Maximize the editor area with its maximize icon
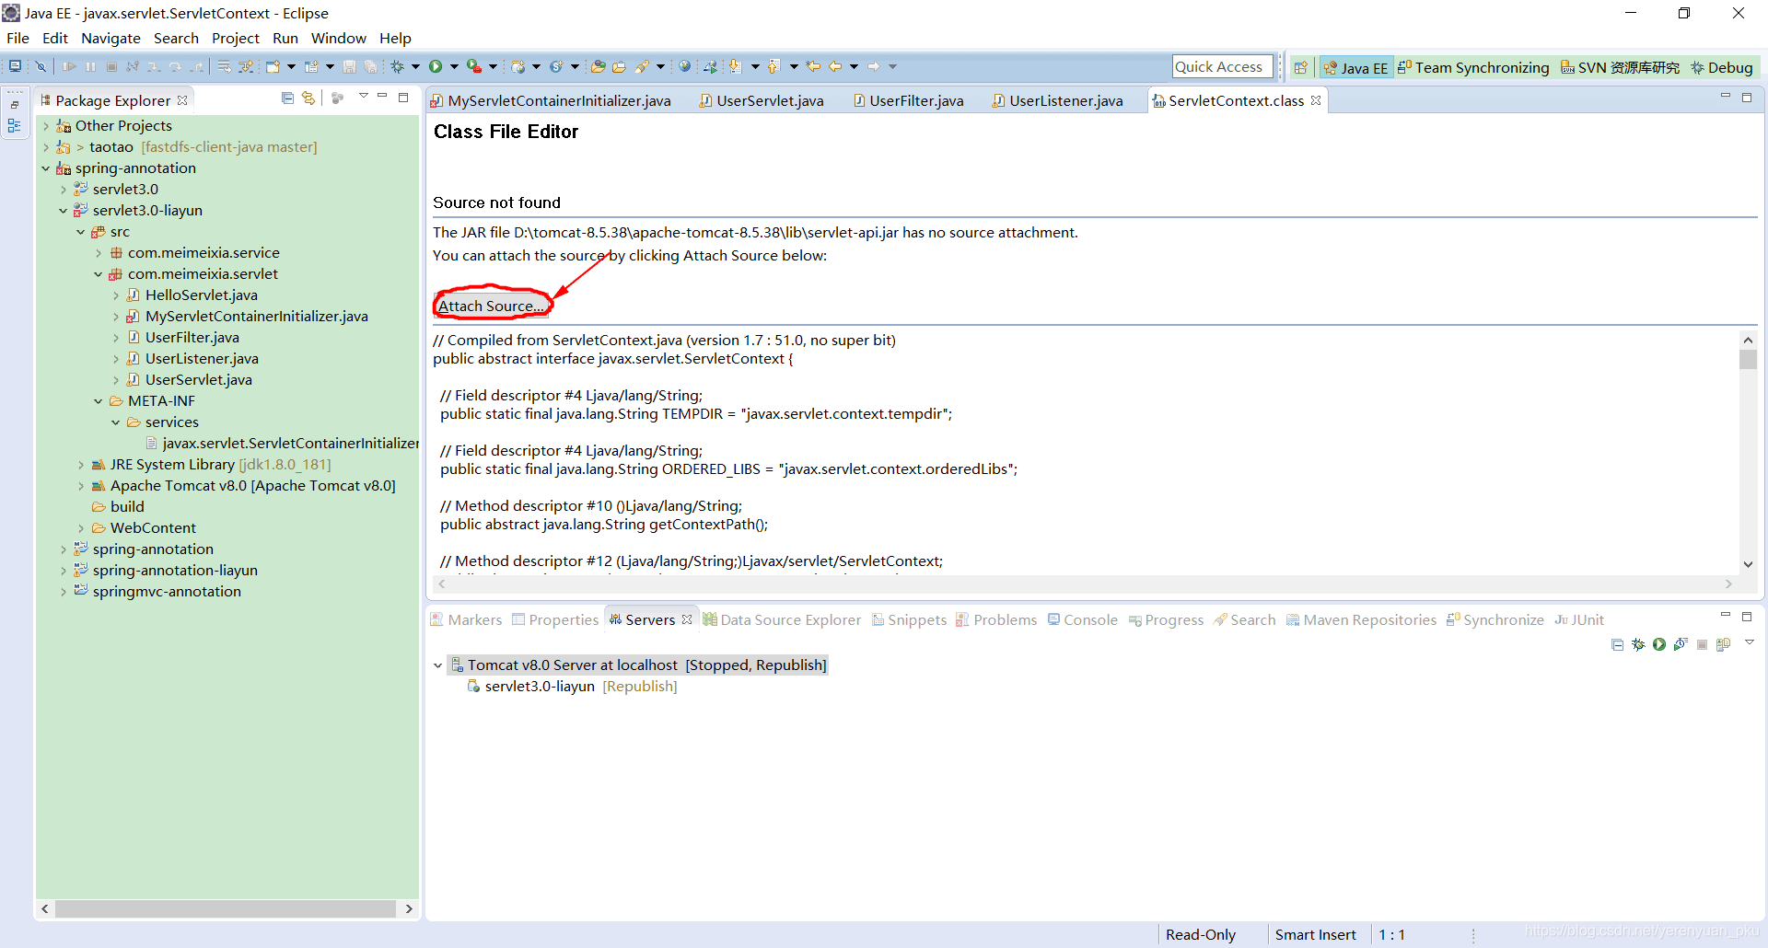 [x=1747, y=98]
